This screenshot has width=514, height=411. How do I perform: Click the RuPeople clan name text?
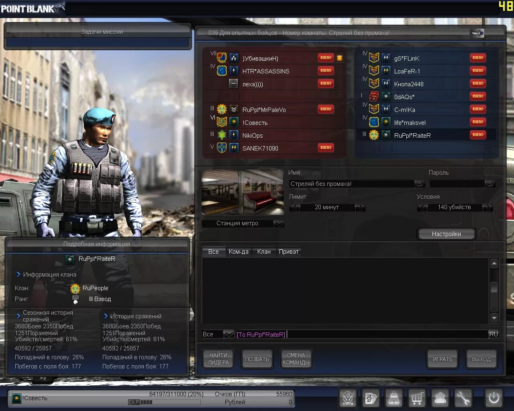tap(96, 288)
